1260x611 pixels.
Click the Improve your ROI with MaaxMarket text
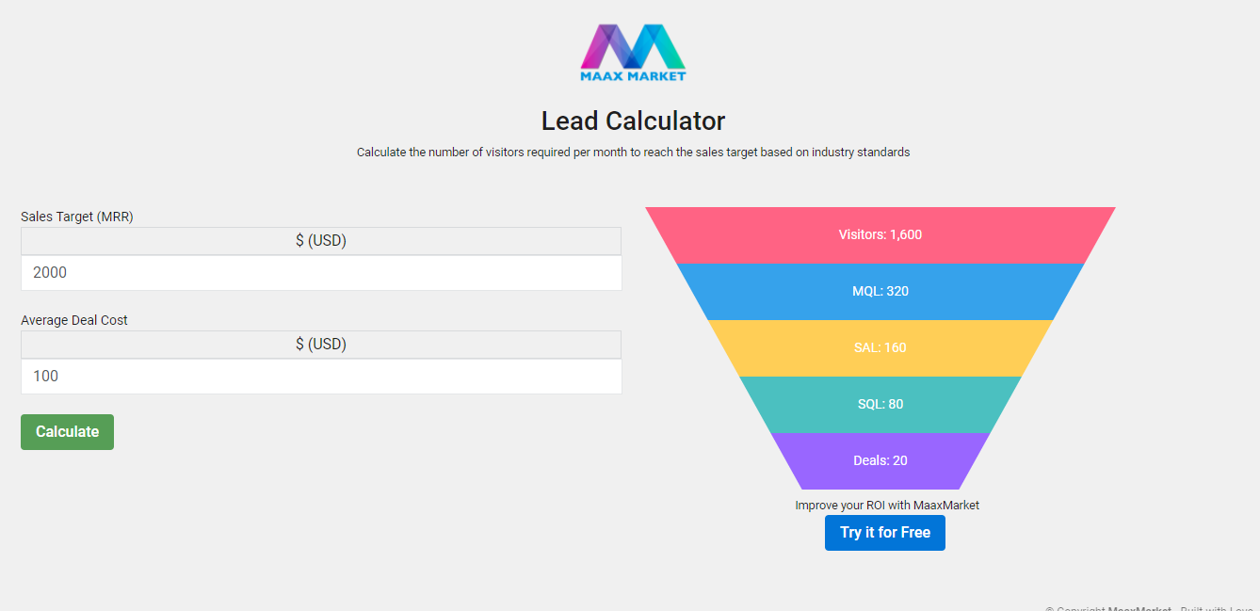(x=887, y=506)
